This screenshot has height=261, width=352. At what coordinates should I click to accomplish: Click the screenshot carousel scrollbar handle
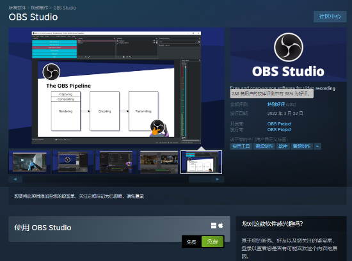pos(199,179)
